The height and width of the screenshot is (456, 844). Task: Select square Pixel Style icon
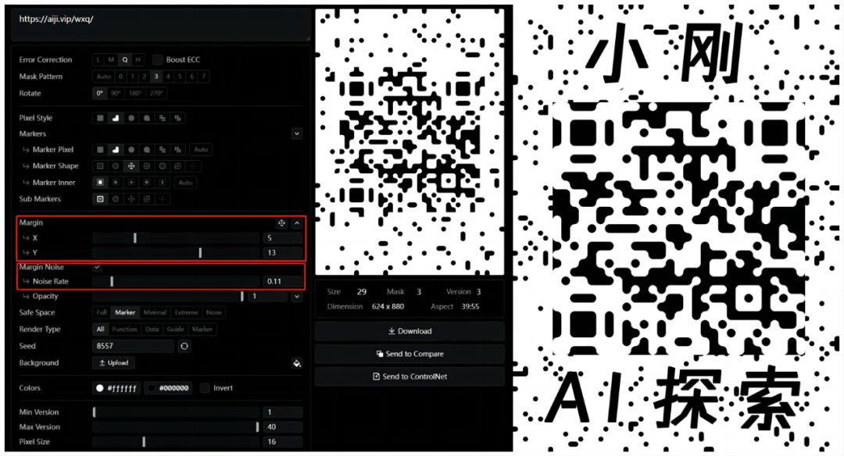coord(100,118)
